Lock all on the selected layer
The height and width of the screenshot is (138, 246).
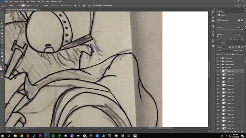(x=233, y=54)
